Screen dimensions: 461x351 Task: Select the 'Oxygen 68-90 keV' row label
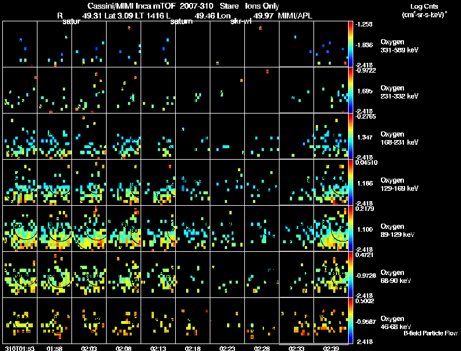point(396,277)
